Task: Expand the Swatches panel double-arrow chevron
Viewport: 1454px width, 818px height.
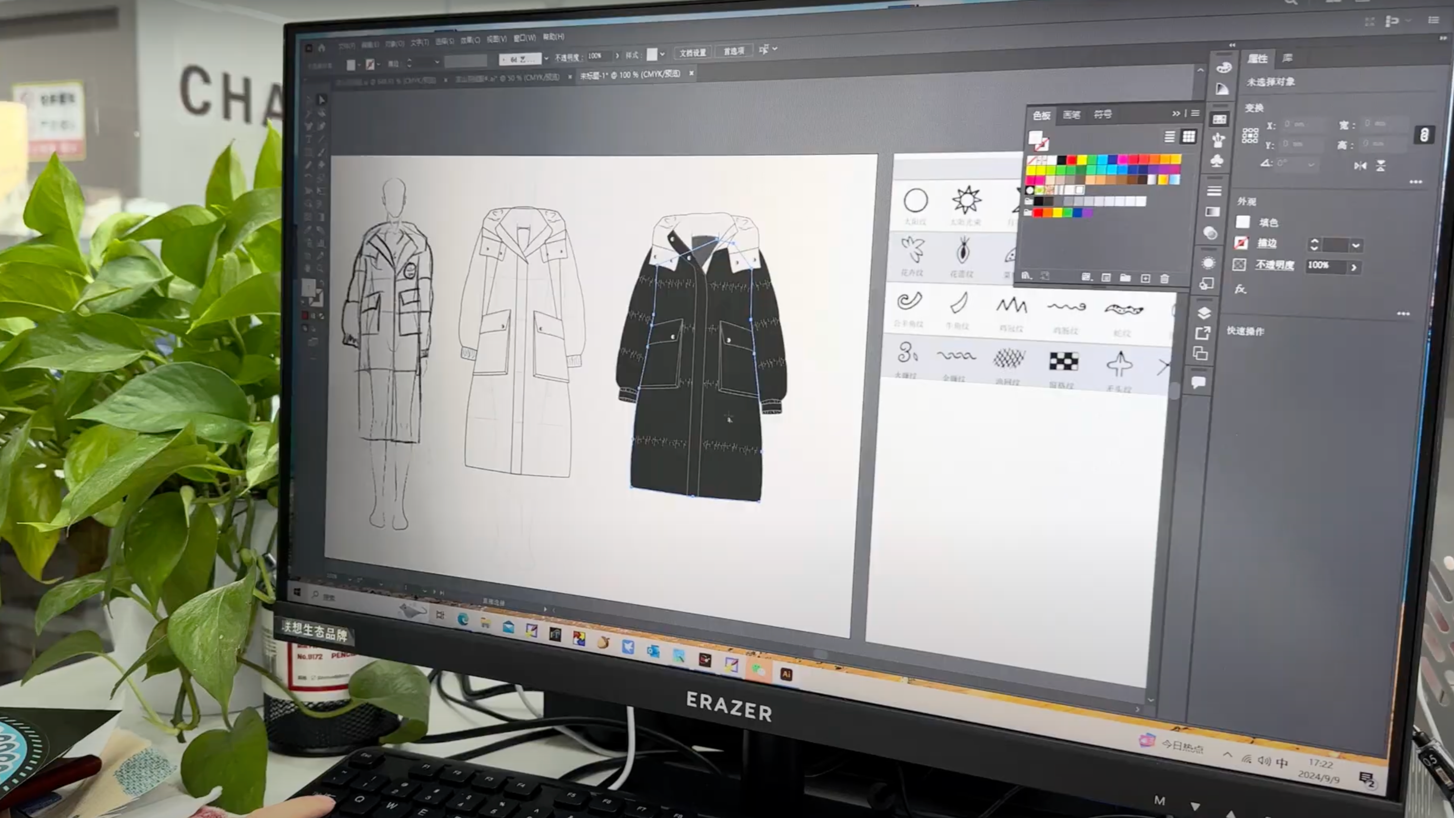Action: point(1176,114)
